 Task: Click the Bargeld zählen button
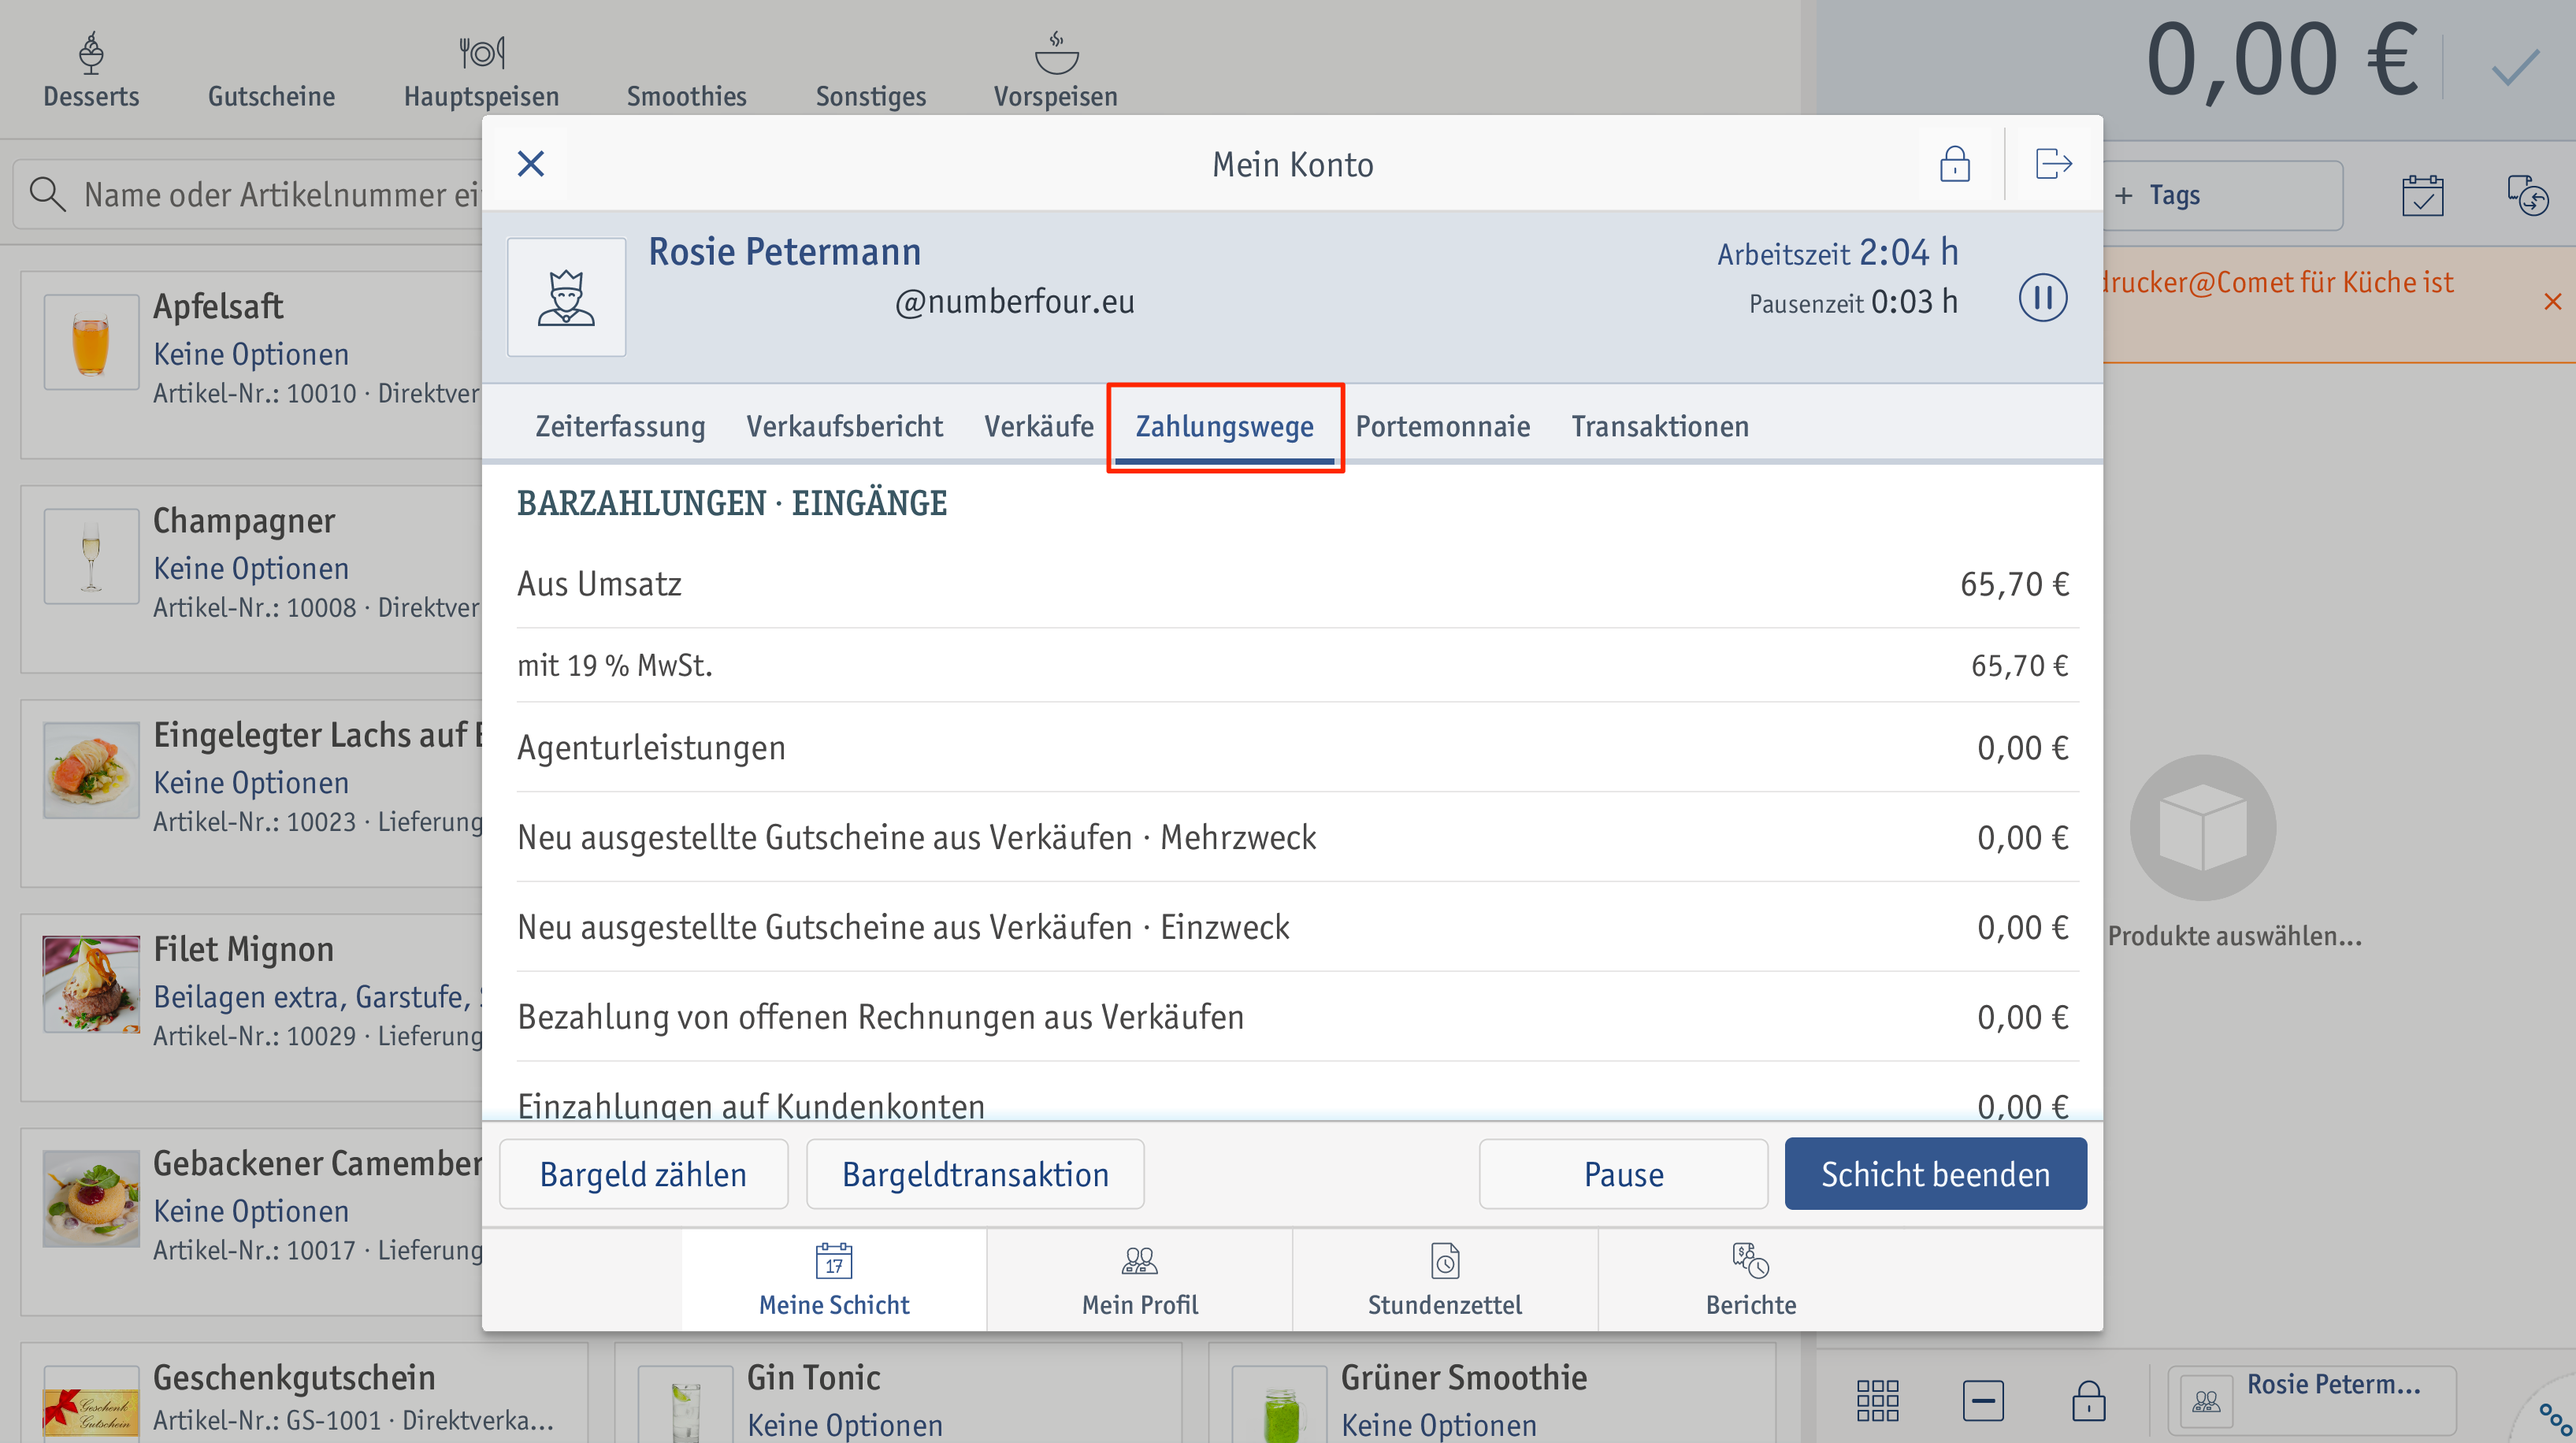coord(643,1174)
